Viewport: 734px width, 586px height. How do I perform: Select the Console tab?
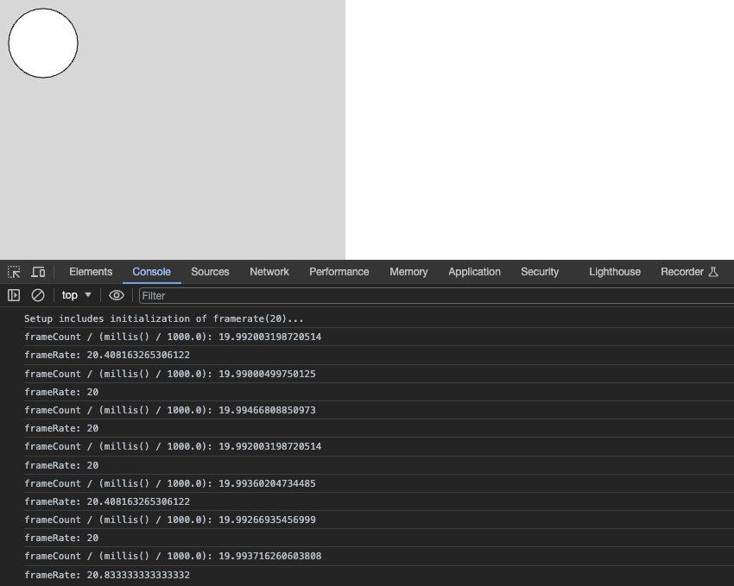151,272
